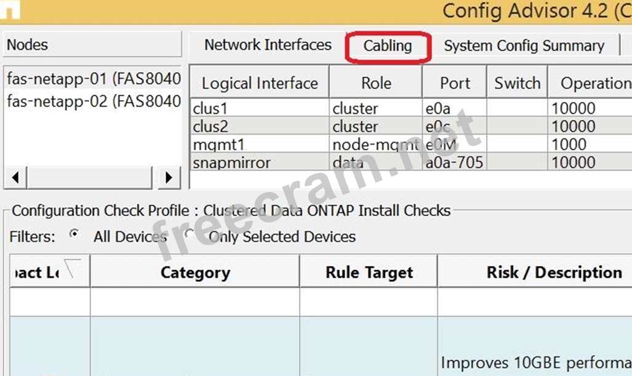Image resolution: width=632 pixels, height=376 pixels.
Task: Click the data role cell in snapmirror row
Action: [375, 162]
